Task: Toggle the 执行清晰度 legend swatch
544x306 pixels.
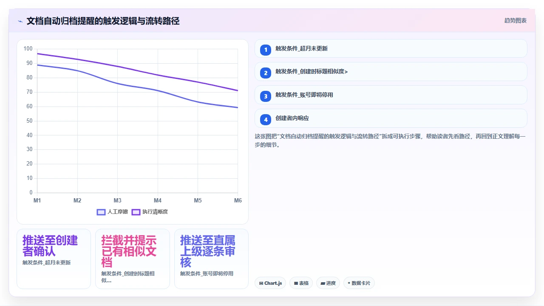Action: click(136, 212)
